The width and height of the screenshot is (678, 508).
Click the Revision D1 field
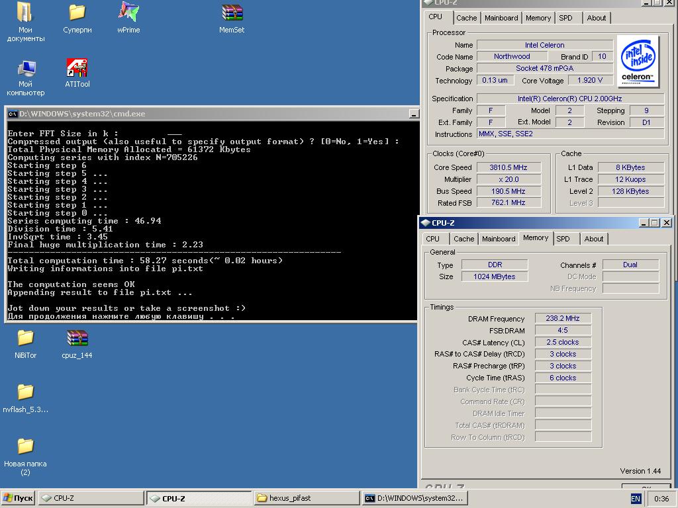[x=646, y=122]
